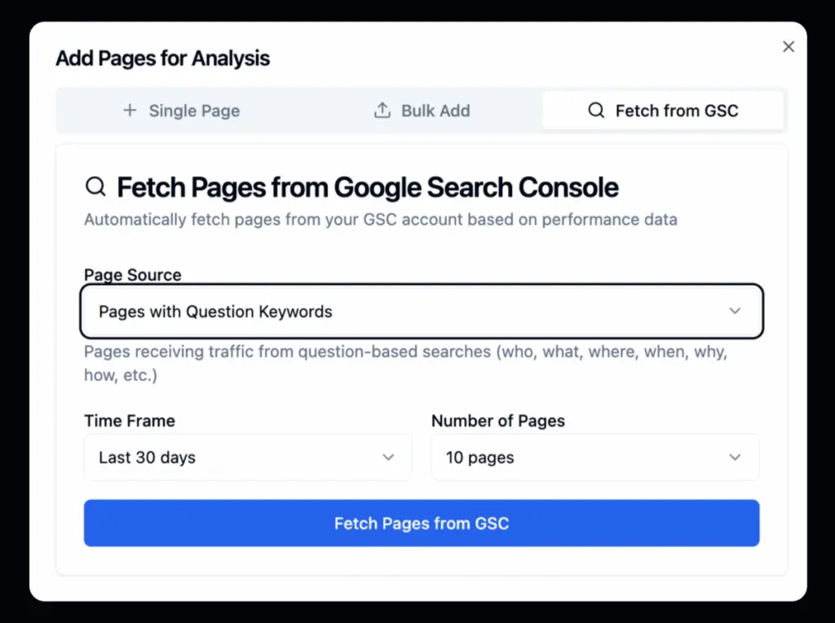The image size is (835, 623).
Task: Click the search icon beside the dialog heading
Action: (95, 186)
